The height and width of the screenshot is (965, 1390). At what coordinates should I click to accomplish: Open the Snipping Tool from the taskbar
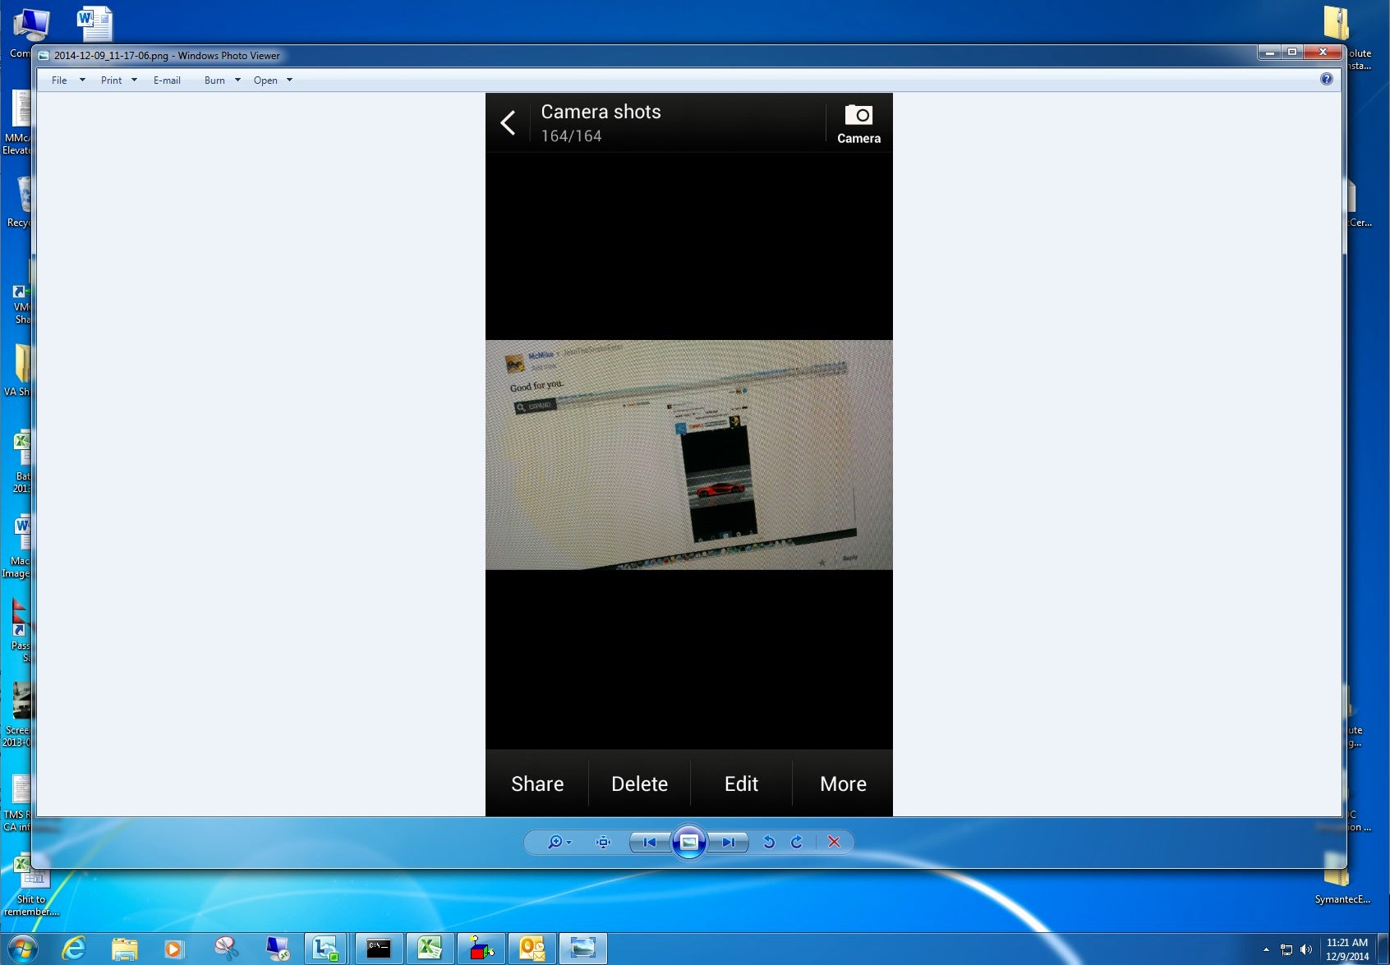pos(226,949)
